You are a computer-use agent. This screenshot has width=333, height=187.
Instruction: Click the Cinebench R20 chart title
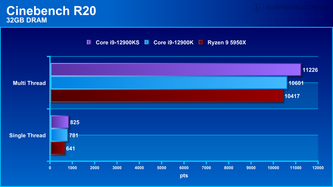click(x=51, y=11)
